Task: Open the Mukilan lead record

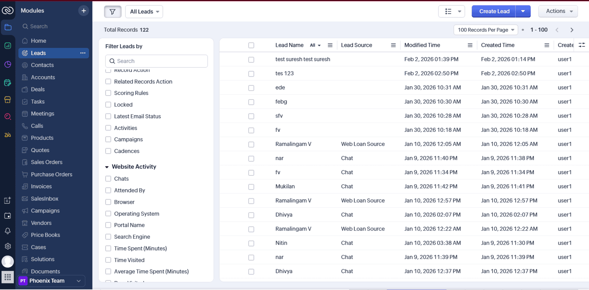Action: click(285, 186)
